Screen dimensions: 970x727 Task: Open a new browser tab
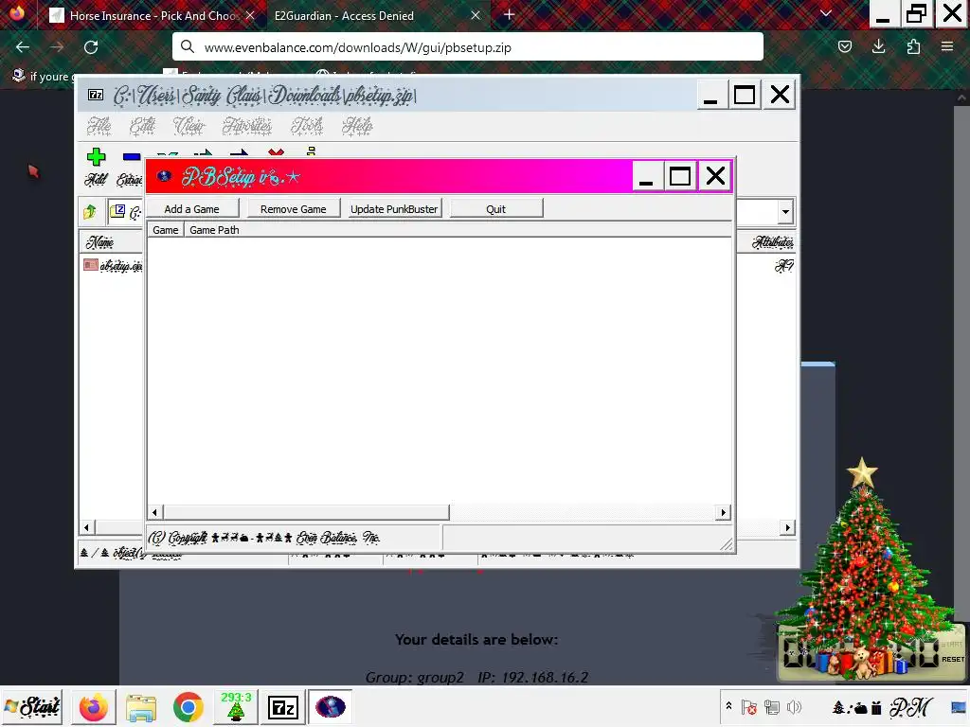tap(509, 15)
